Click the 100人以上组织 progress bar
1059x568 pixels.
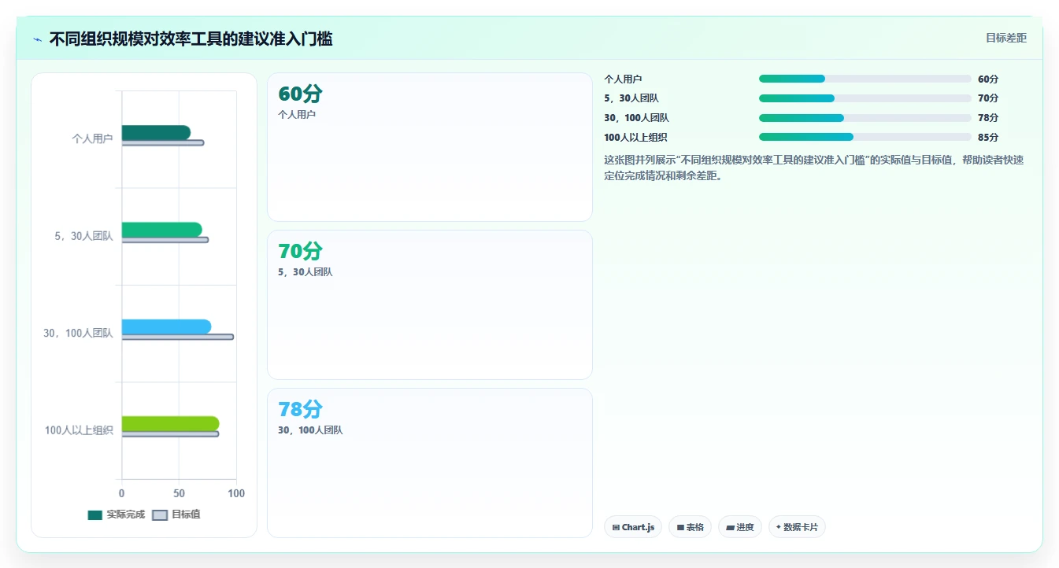865,137
